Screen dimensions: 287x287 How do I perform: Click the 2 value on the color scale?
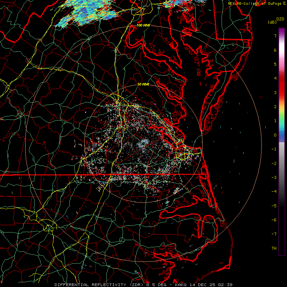click(x=275, y=107)
